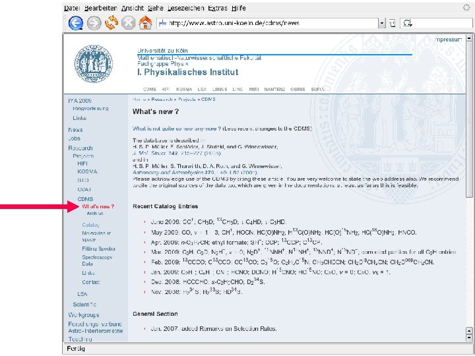Select LIINUS in the top project bar
This screenshot has height=356, width=475.
point(220,89)
